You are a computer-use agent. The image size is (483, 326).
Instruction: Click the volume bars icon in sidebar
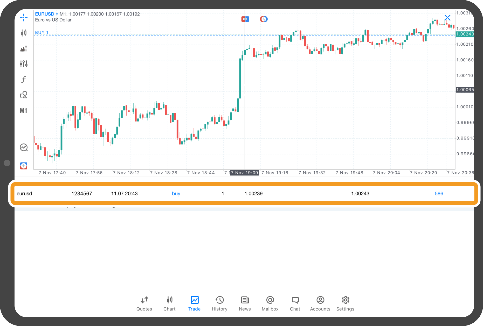(x=24, y=48)
